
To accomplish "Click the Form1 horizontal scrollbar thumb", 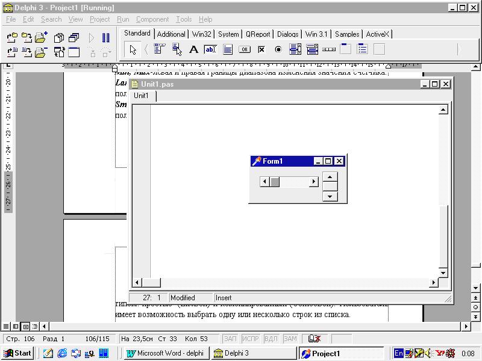I will coord(275,182).
